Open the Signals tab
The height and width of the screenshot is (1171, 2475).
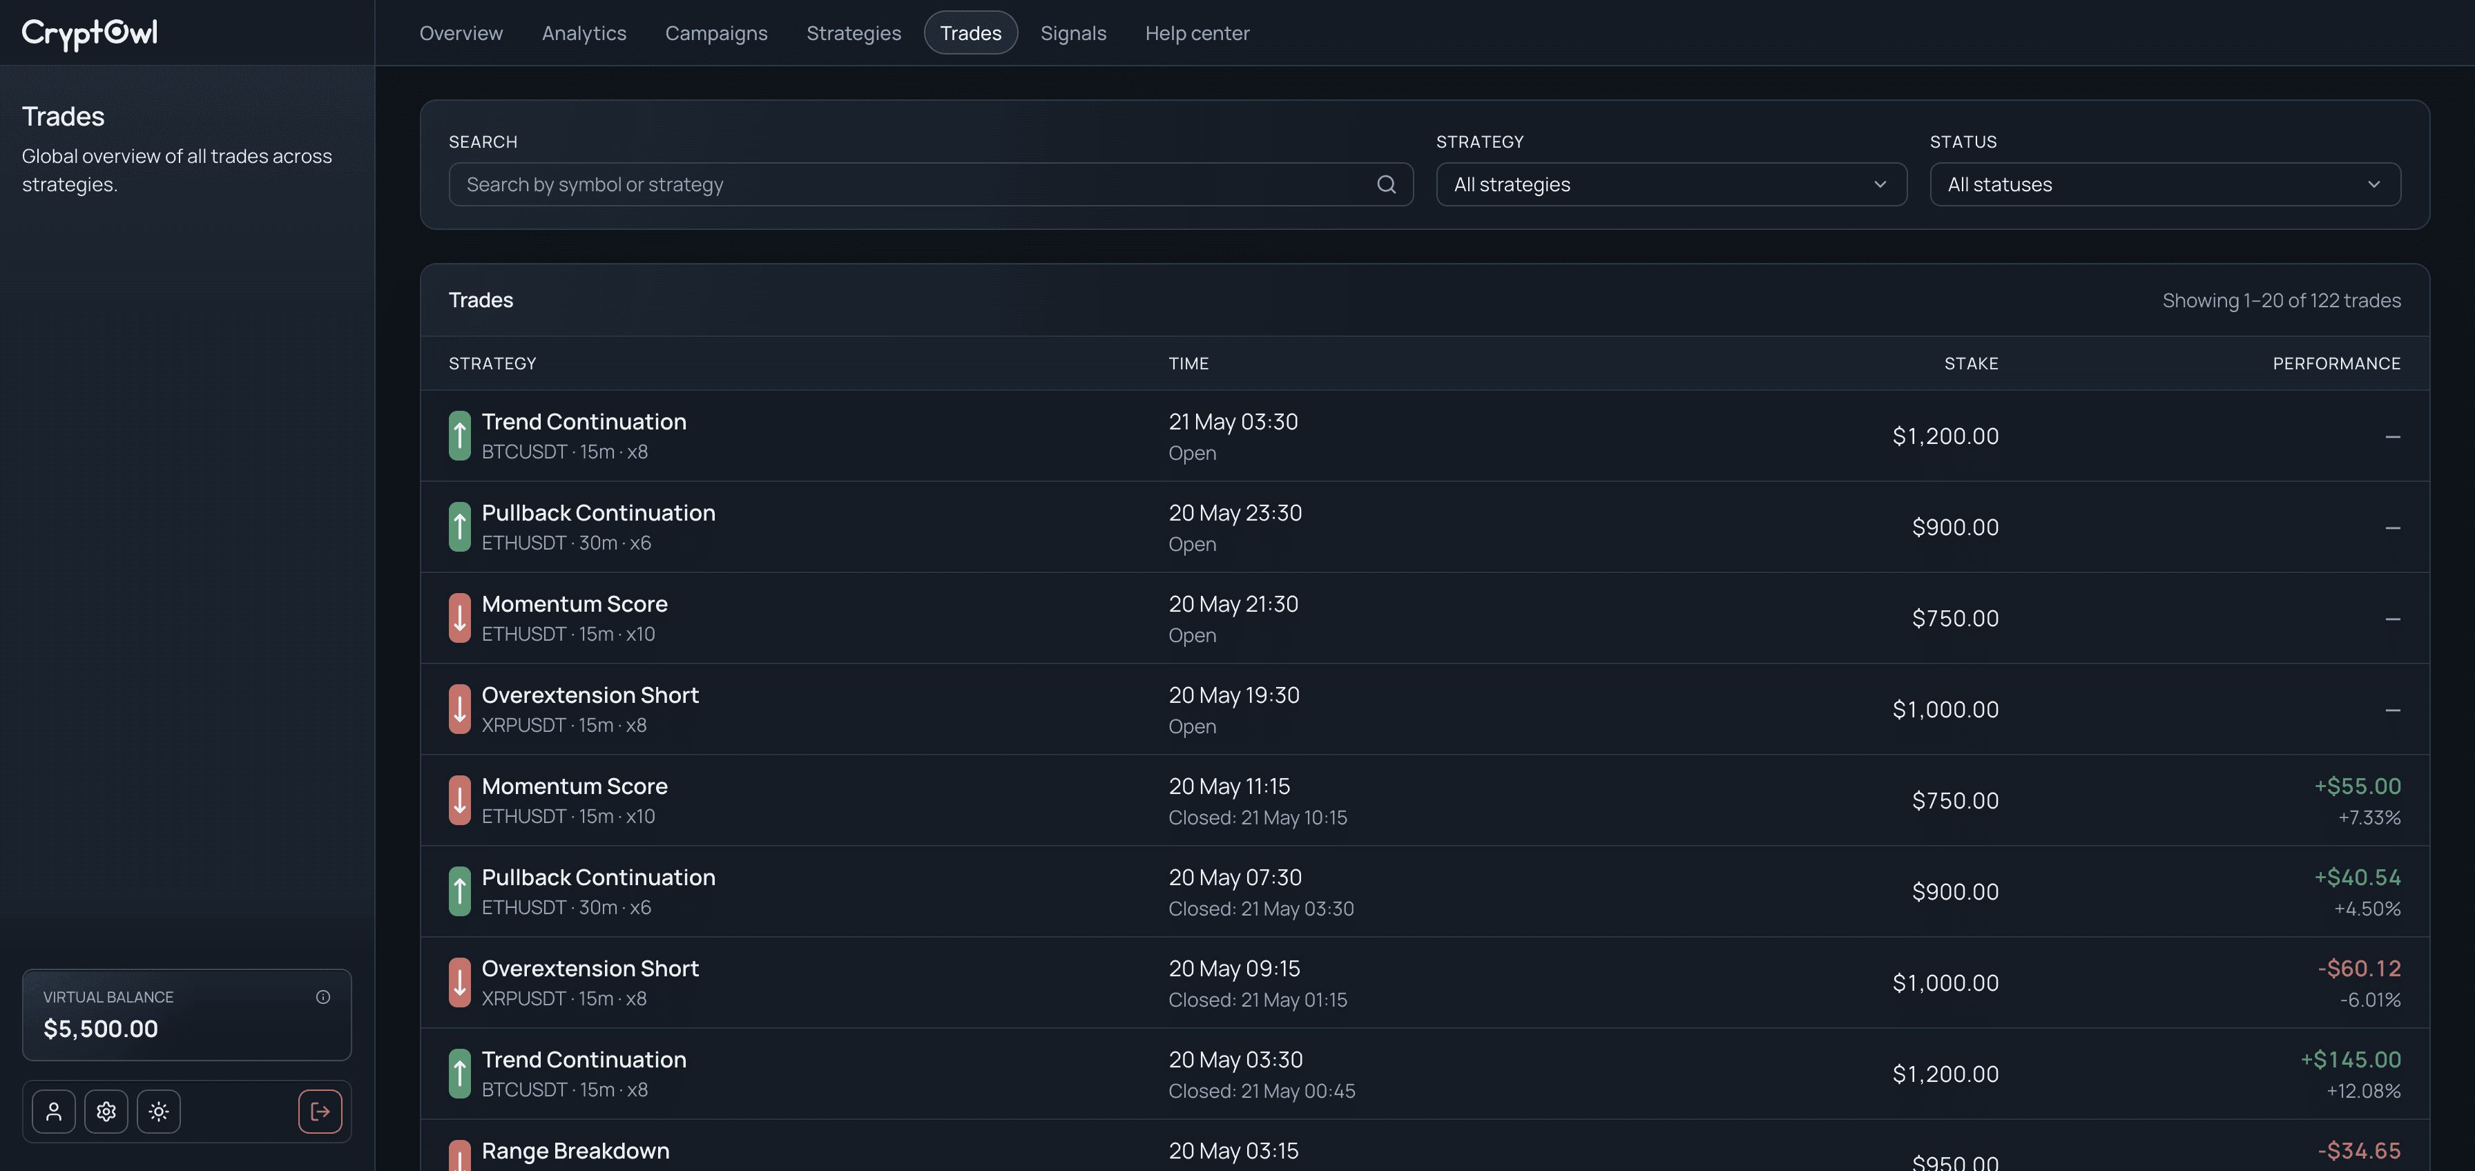[x=1073, y=34]
